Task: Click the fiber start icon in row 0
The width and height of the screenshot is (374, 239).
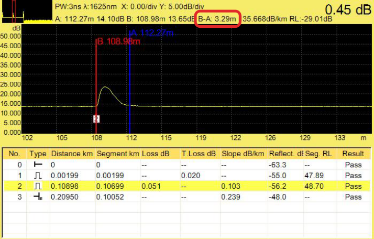Action: click(37, 164)
